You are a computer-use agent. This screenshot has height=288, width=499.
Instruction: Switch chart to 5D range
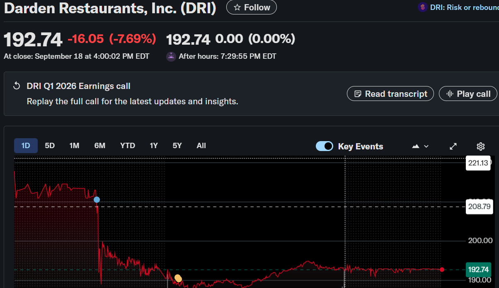[50, 146]
